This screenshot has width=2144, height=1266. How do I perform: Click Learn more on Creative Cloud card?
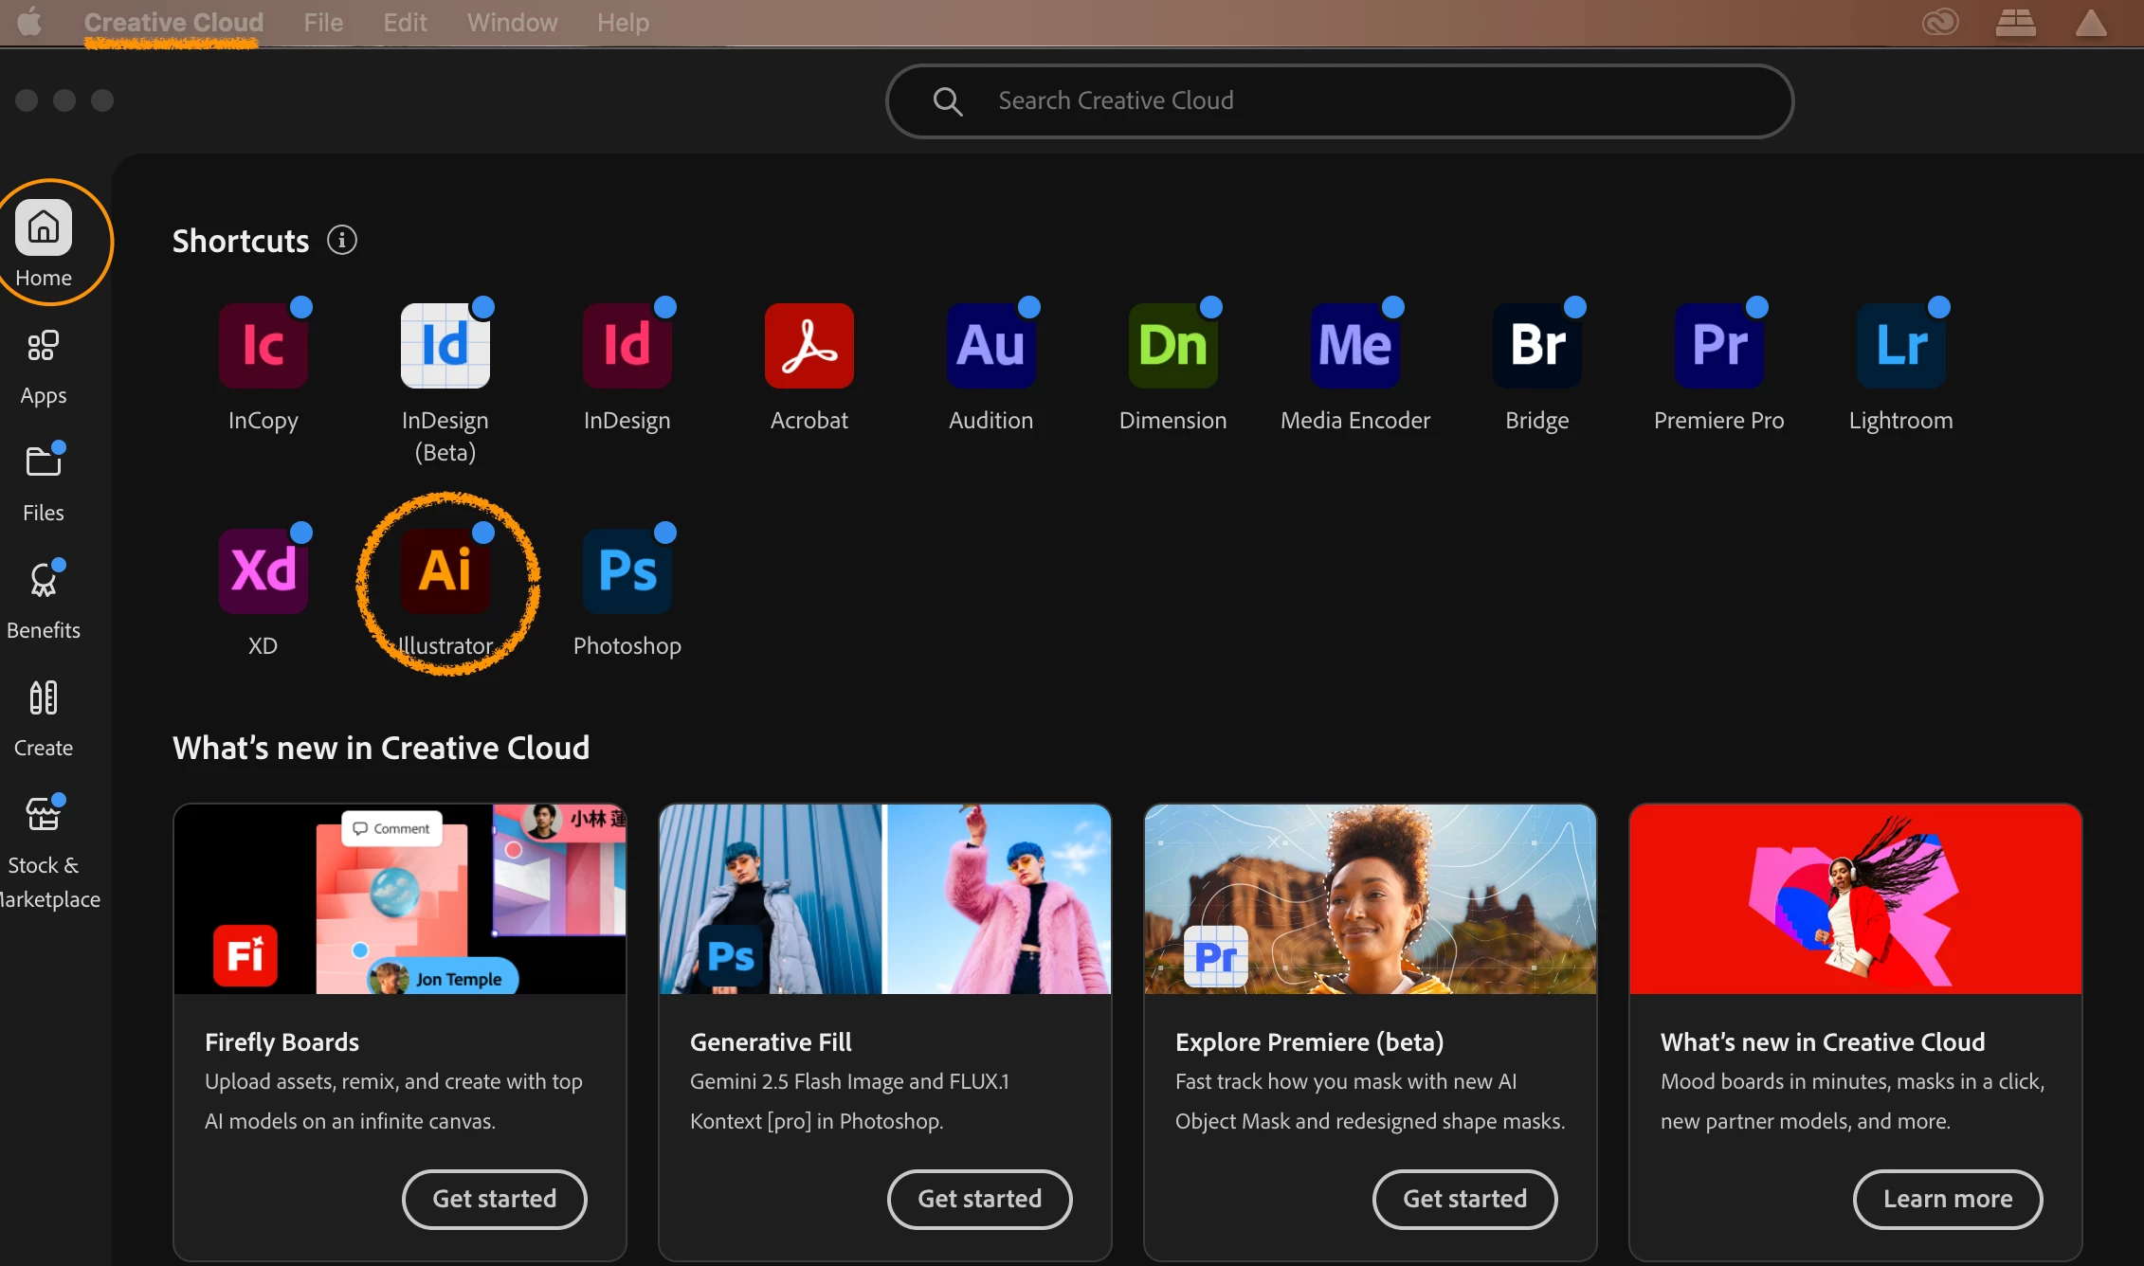(x=1947, y=1199)
